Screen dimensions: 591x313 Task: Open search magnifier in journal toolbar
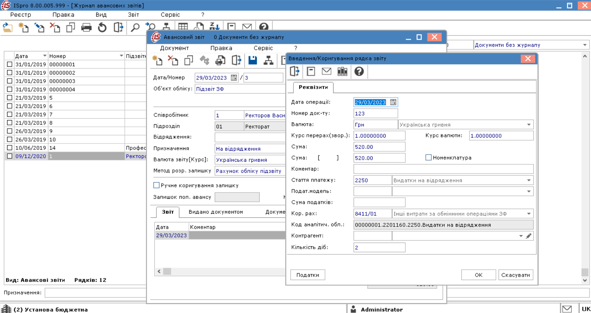pos(135,27)
